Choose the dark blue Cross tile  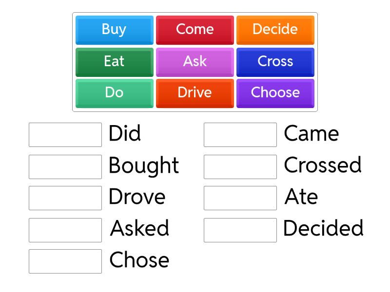tap(275, 61)
